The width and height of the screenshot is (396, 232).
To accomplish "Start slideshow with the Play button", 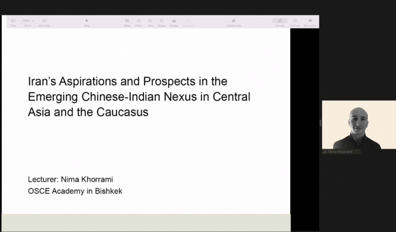I will click(x=87, y=22).
